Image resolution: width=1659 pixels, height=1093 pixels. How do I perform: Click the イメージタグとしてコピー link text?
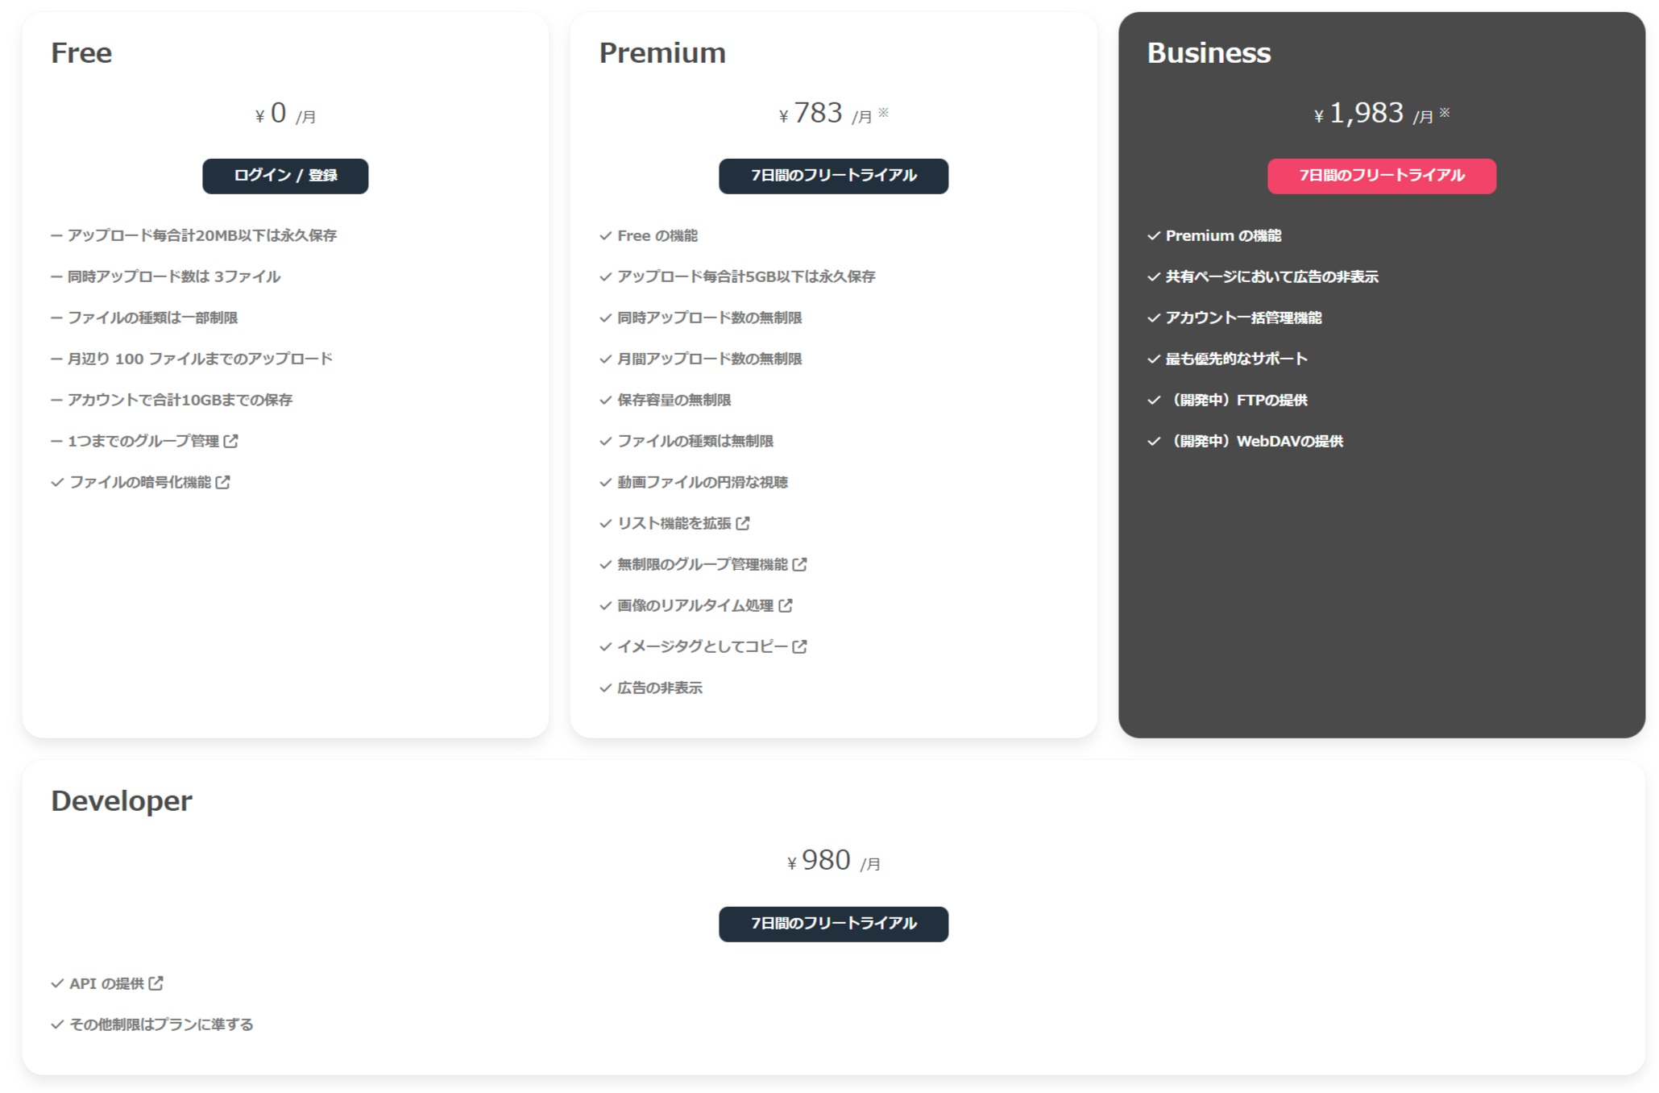click(702, 646)
